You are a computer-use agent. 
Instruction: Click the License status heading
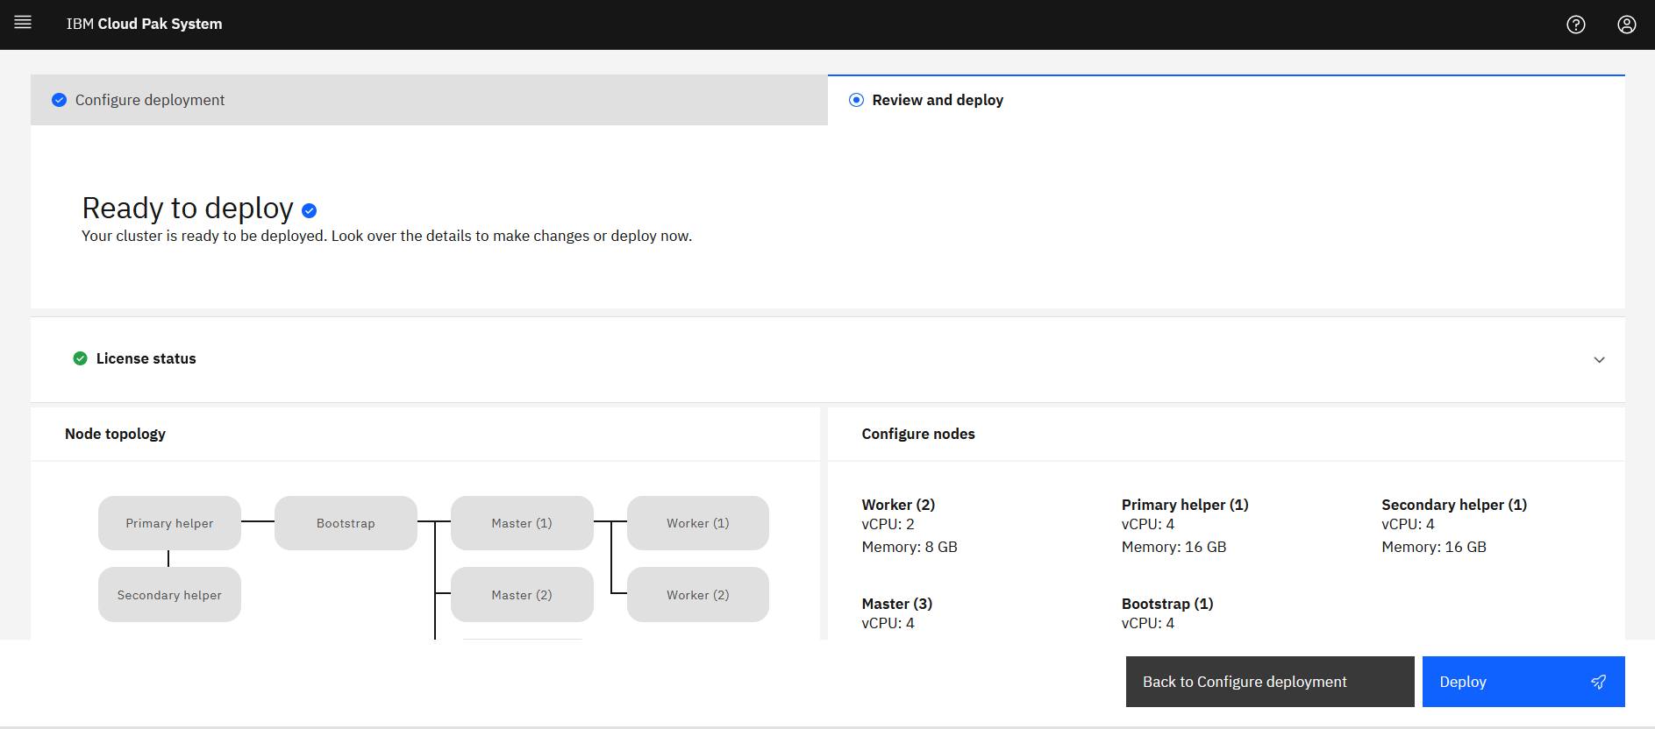pos(146,358)
